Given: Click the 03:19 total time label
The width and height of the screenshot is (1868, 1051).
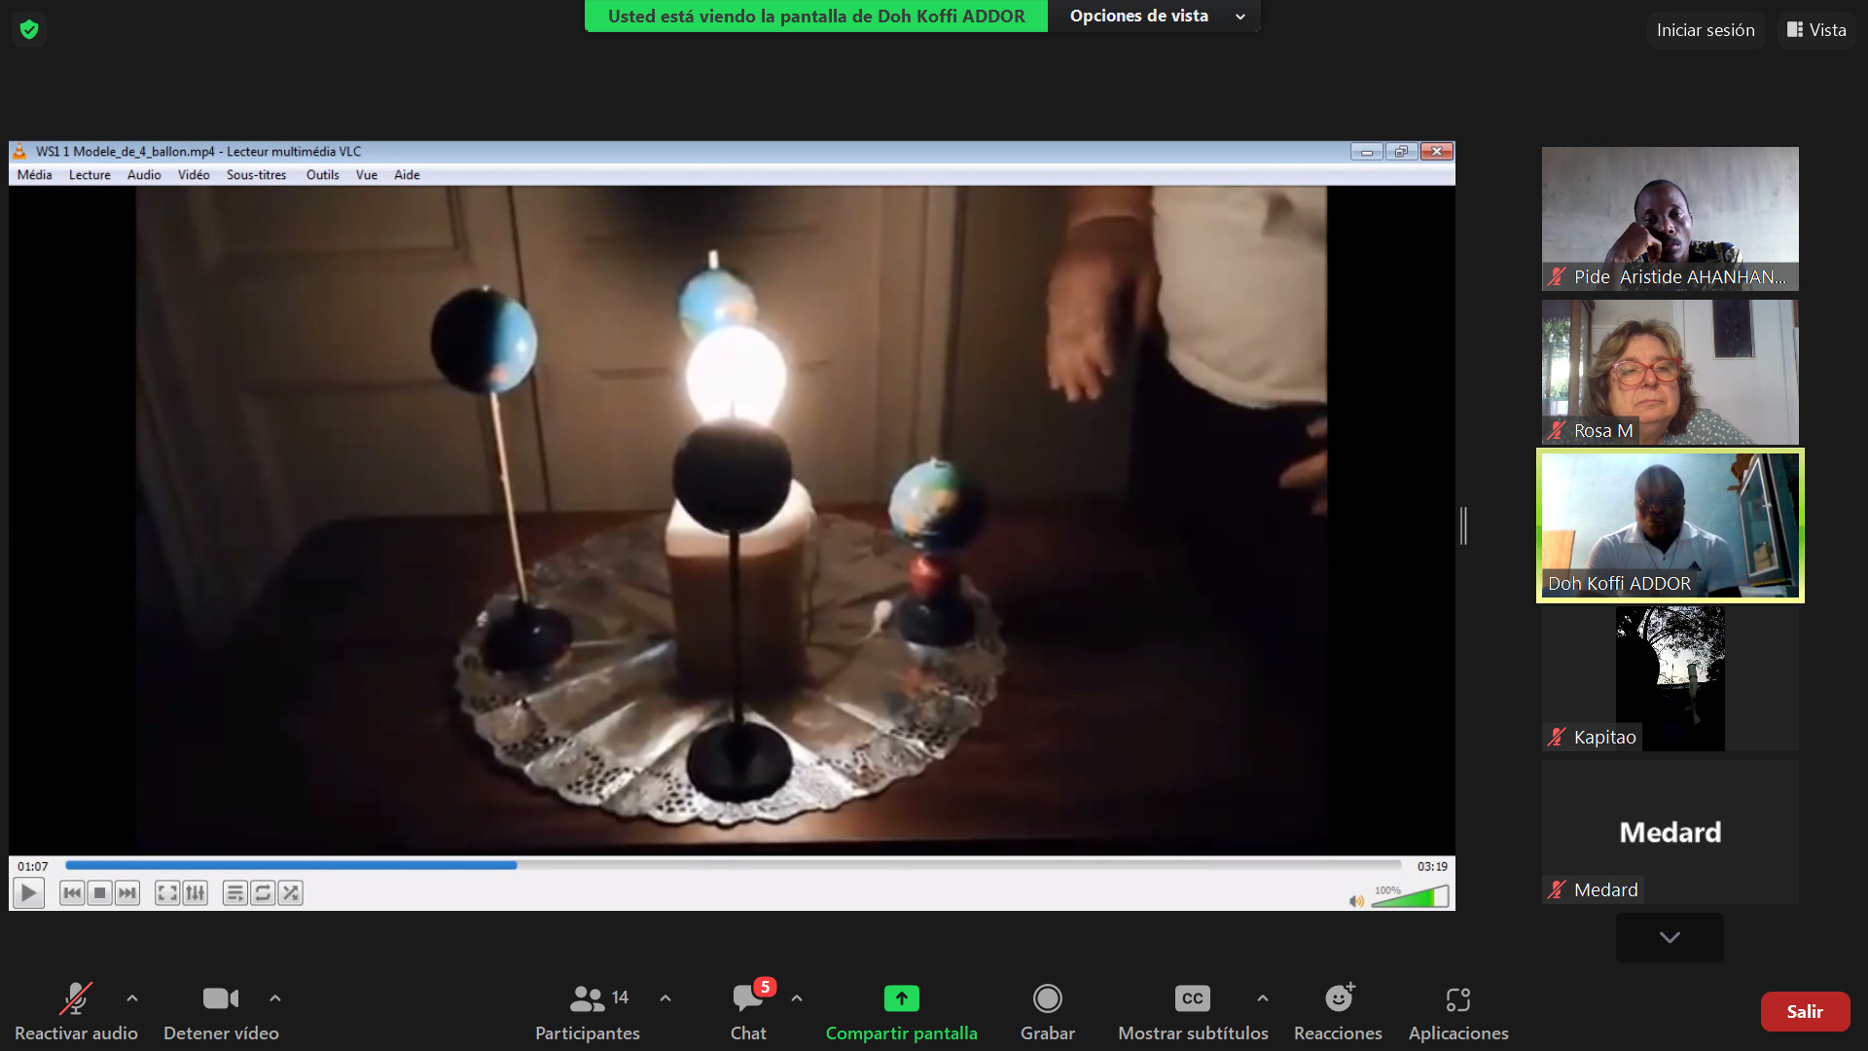Looking at the screenshot, I should pos(1432,866).
